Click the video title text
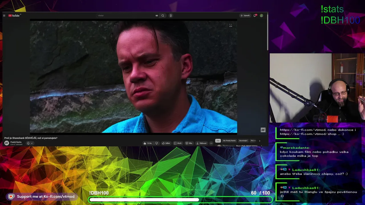This screenshot has width=365, height=205. pos(31,138)
